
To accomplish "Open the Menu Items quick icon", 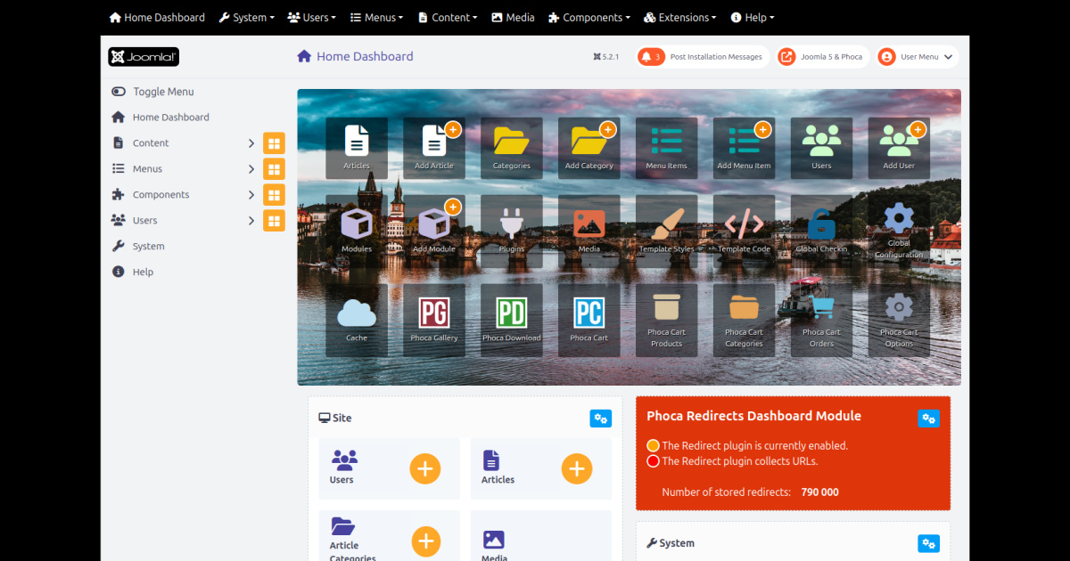I will click(667, 148).
